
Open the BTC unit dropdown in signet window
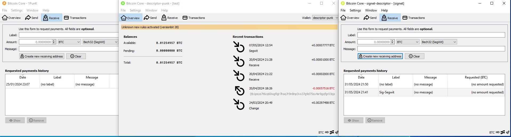coord(408,42)
